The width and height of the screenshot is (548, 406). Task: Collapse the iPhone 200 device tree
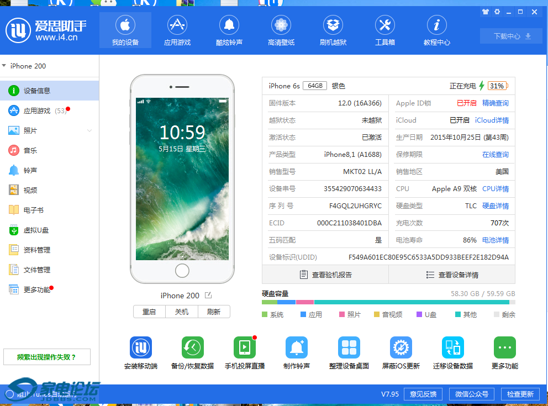4,66
